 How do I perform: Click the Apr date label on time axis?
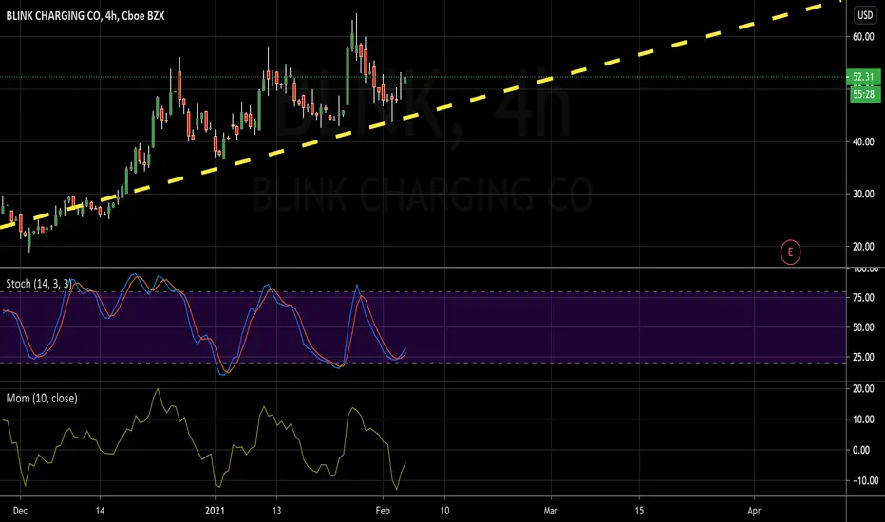754,511
